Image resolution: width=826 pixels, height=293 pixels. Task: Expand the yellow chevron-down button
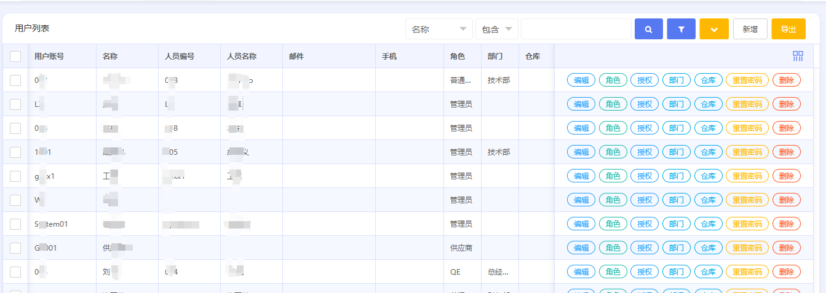pos(714,29)
